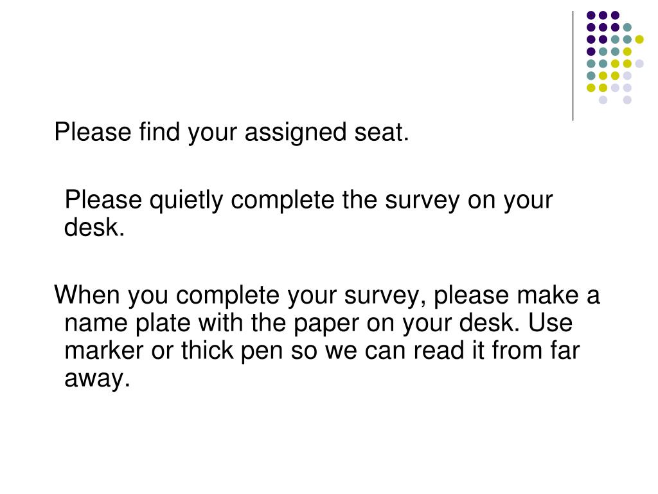Viewport: 658px width, 494px height.
Task: Click the word "desk." ending the second paragraph
Action: [x=94, y=228]
